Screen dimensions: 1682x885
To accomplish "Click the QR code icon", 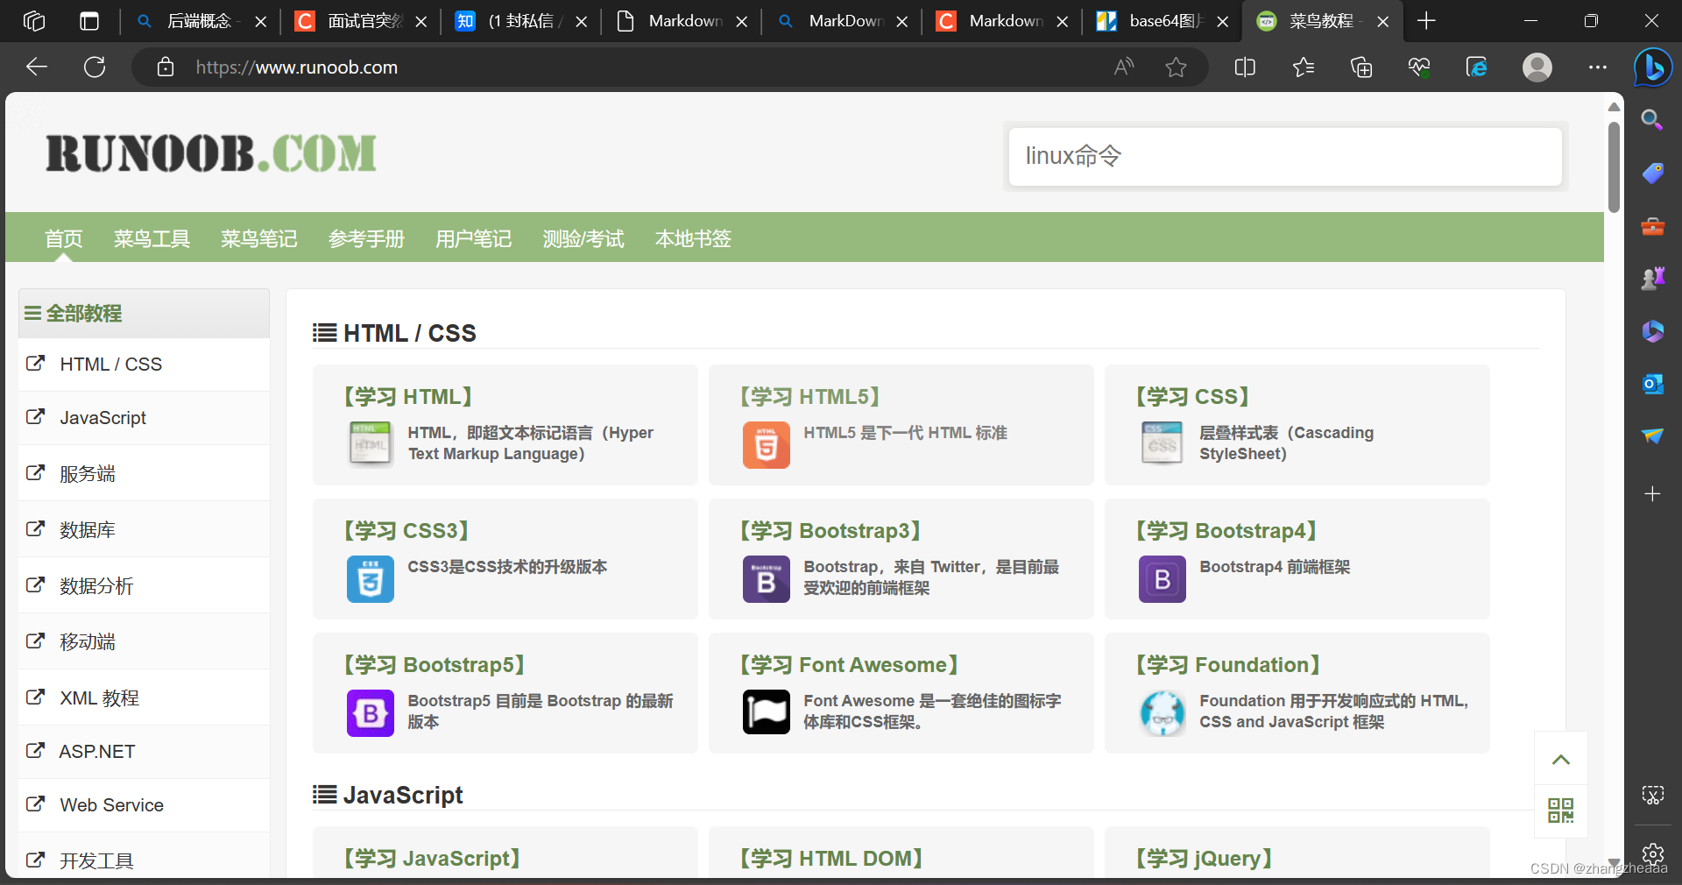I will click(x=1561, y=811).
